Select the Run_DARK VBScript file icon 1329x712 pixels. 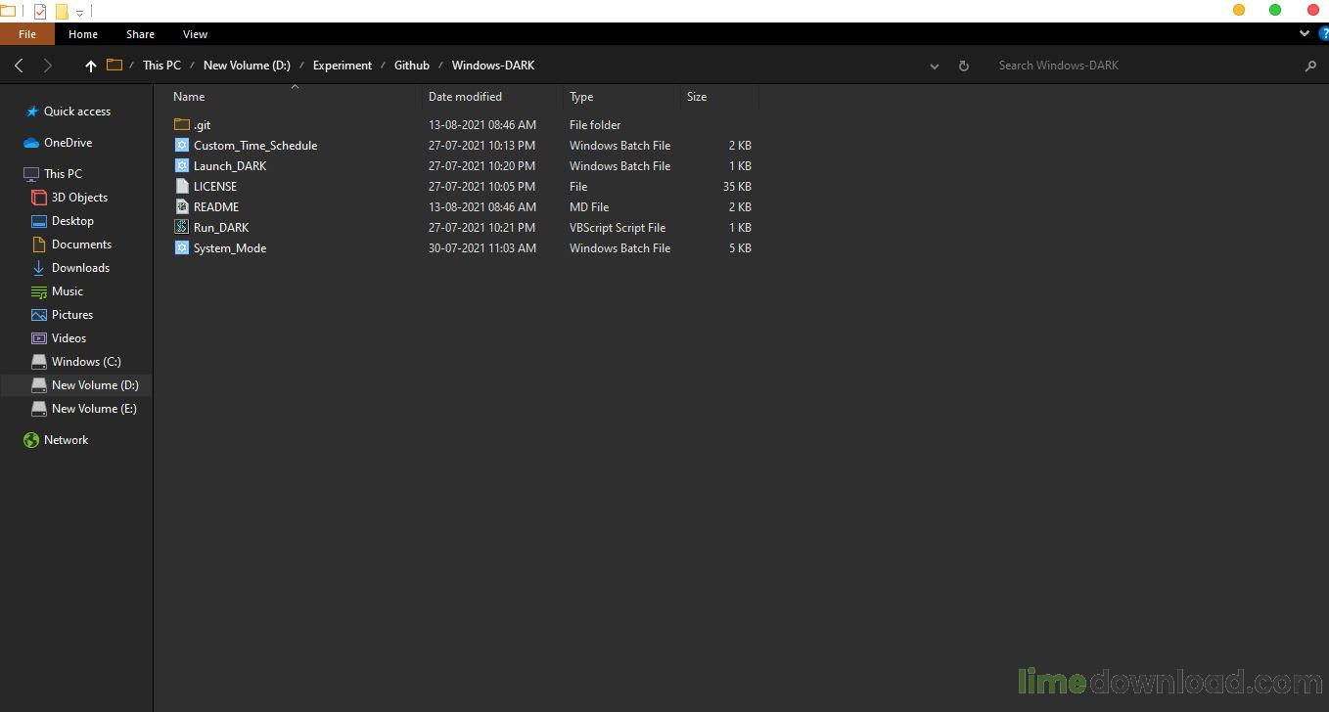coord(181,227)
